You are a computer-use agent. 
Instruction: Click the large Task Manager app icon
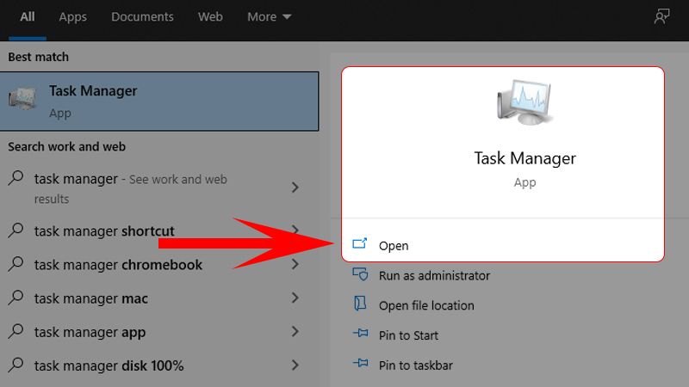click(x=524, y=105)
